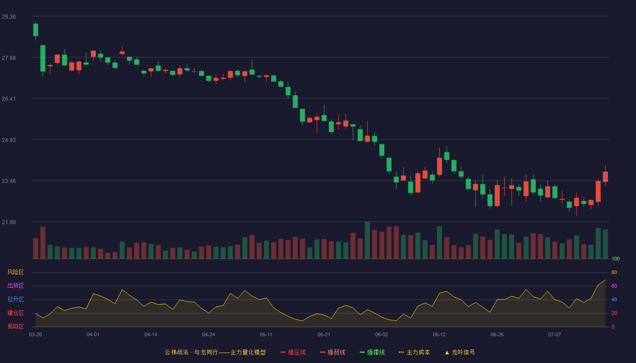
Task: Click the 04-24 date label
Action: pos(209,334)
